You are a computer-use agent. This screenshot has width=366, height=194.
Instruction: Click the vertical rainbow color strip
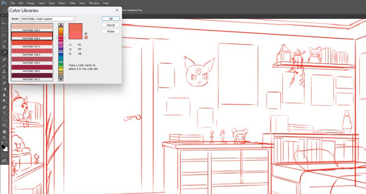coord(61,52)
